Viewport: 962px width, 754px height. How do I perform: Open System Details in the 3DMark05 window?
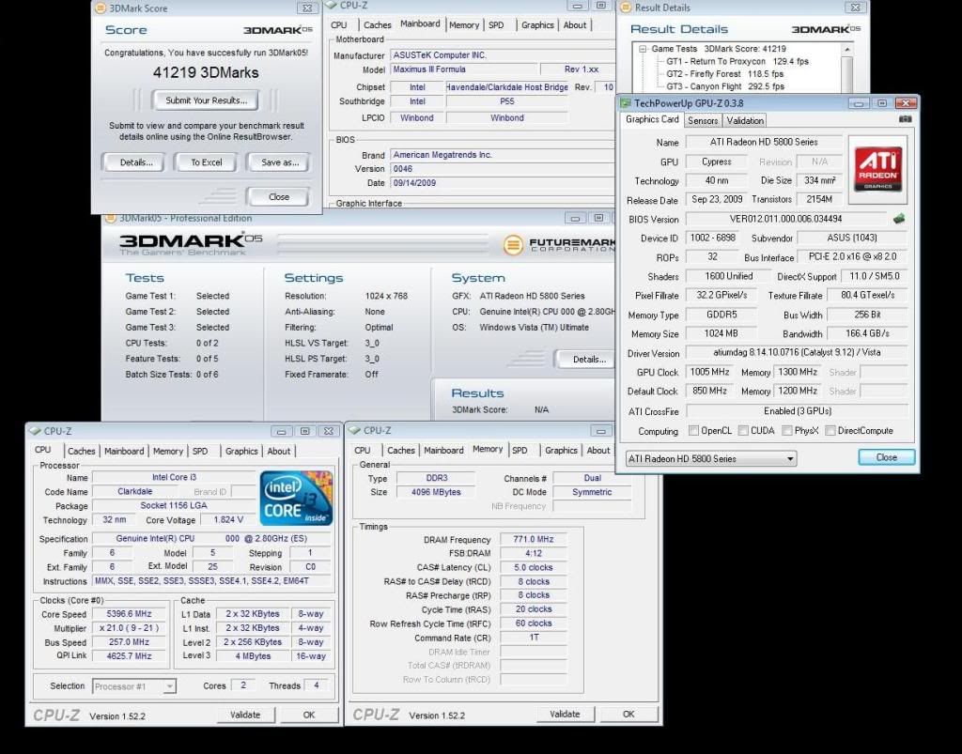[589, 360]
